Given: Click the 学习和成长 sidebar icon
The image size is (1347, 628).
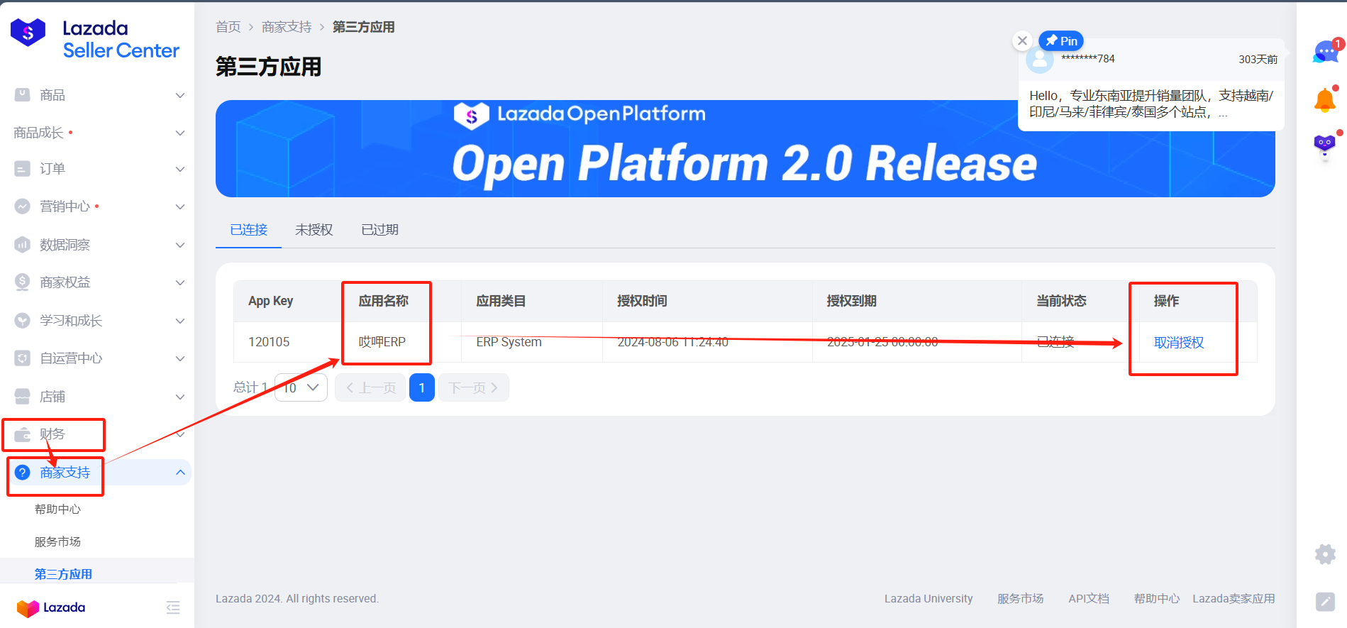Looking at the screenshot, I should pyautogui.click(x=23, y=321).
